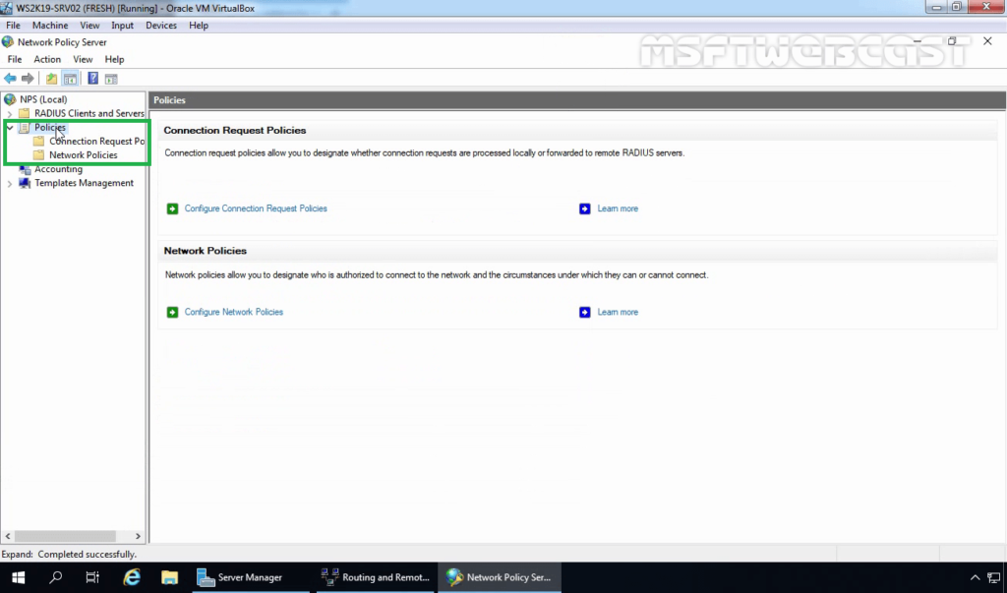
Task: Click the Forward arrow toolbar icon
Action: 28,79
